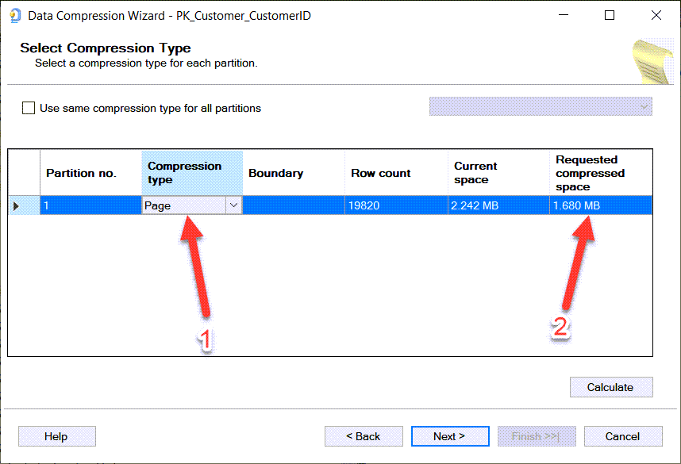Minimize the wizard window
The width and height of the screenshot is (681, 464).
click(564, 15)
